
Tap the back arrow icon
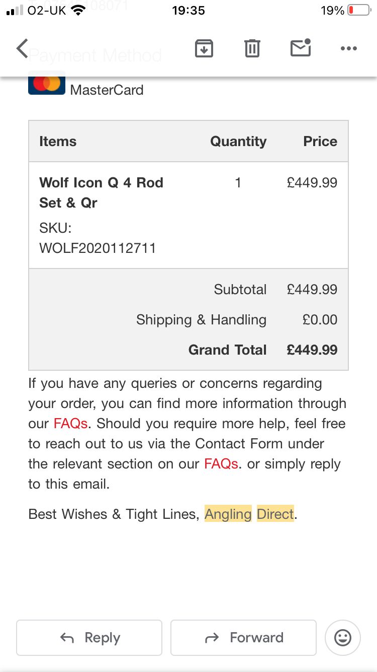22,49
